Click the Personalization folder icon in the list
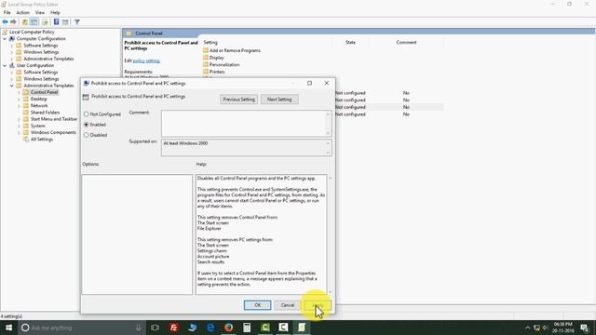 [206, 64]
